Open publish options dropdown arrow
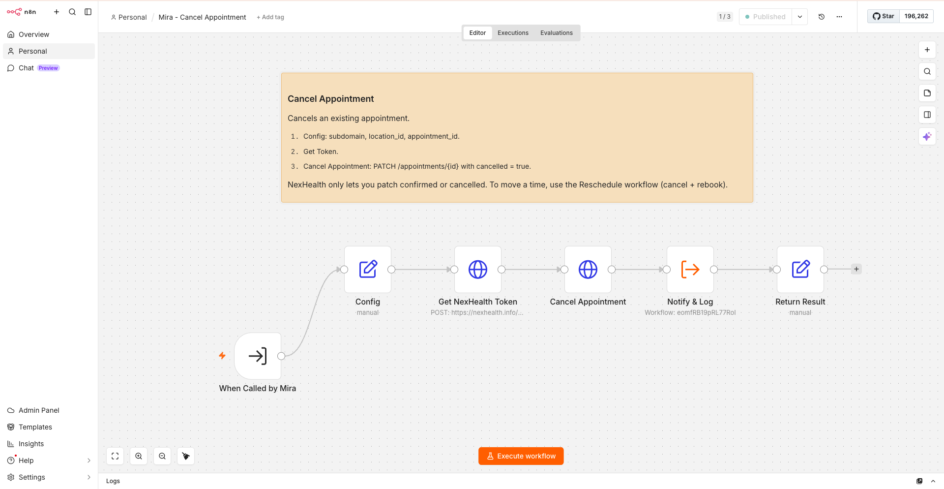The image size is (944, 489). click(x=800, y=17)
